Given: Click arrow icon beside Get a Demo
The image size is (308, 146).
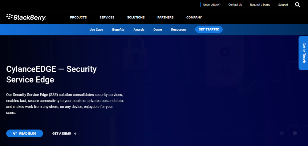Looking at the screenshot, I should (75, 134).
